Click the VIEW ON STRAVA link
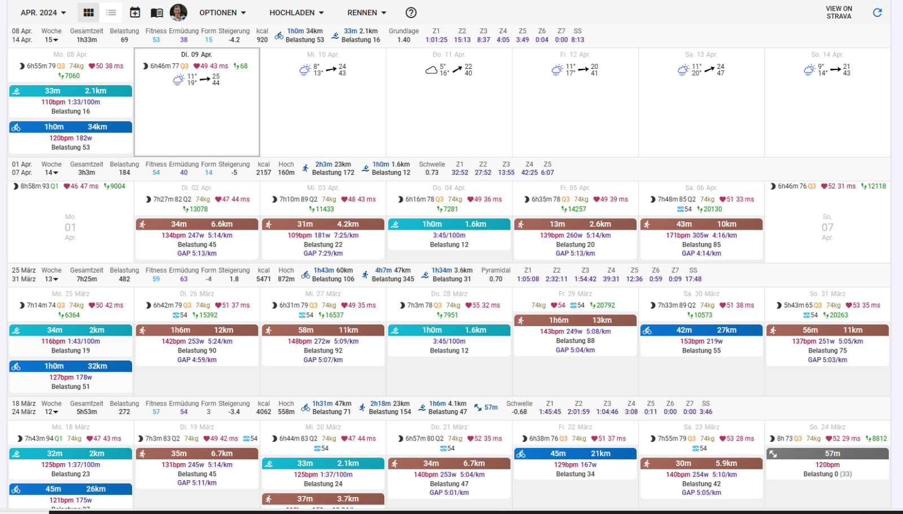The image size is (903, 514). click(839, 12)
